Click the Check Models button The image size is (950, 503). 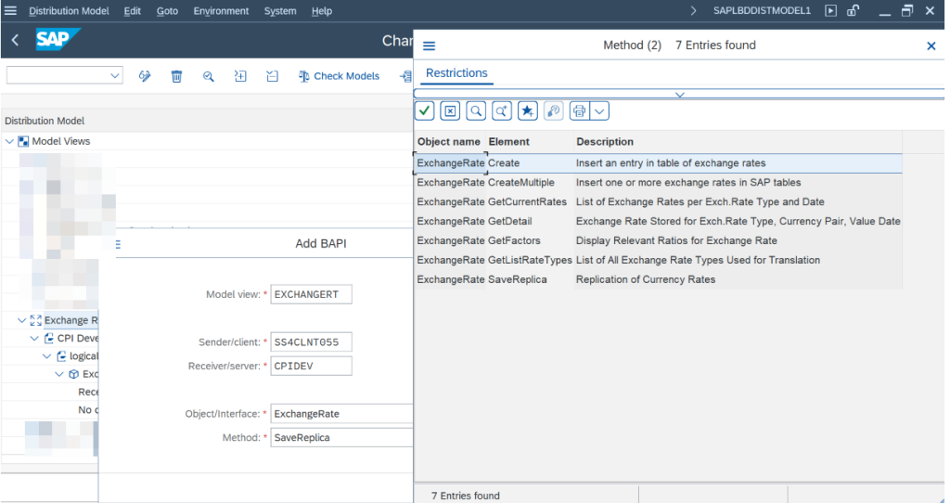coord(340,76)
